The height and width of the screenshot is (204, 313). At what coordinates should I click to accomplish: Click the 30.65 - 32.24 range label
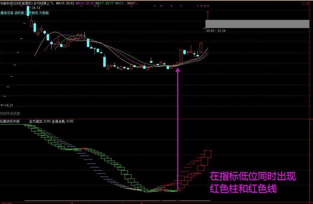coord(216,31)
